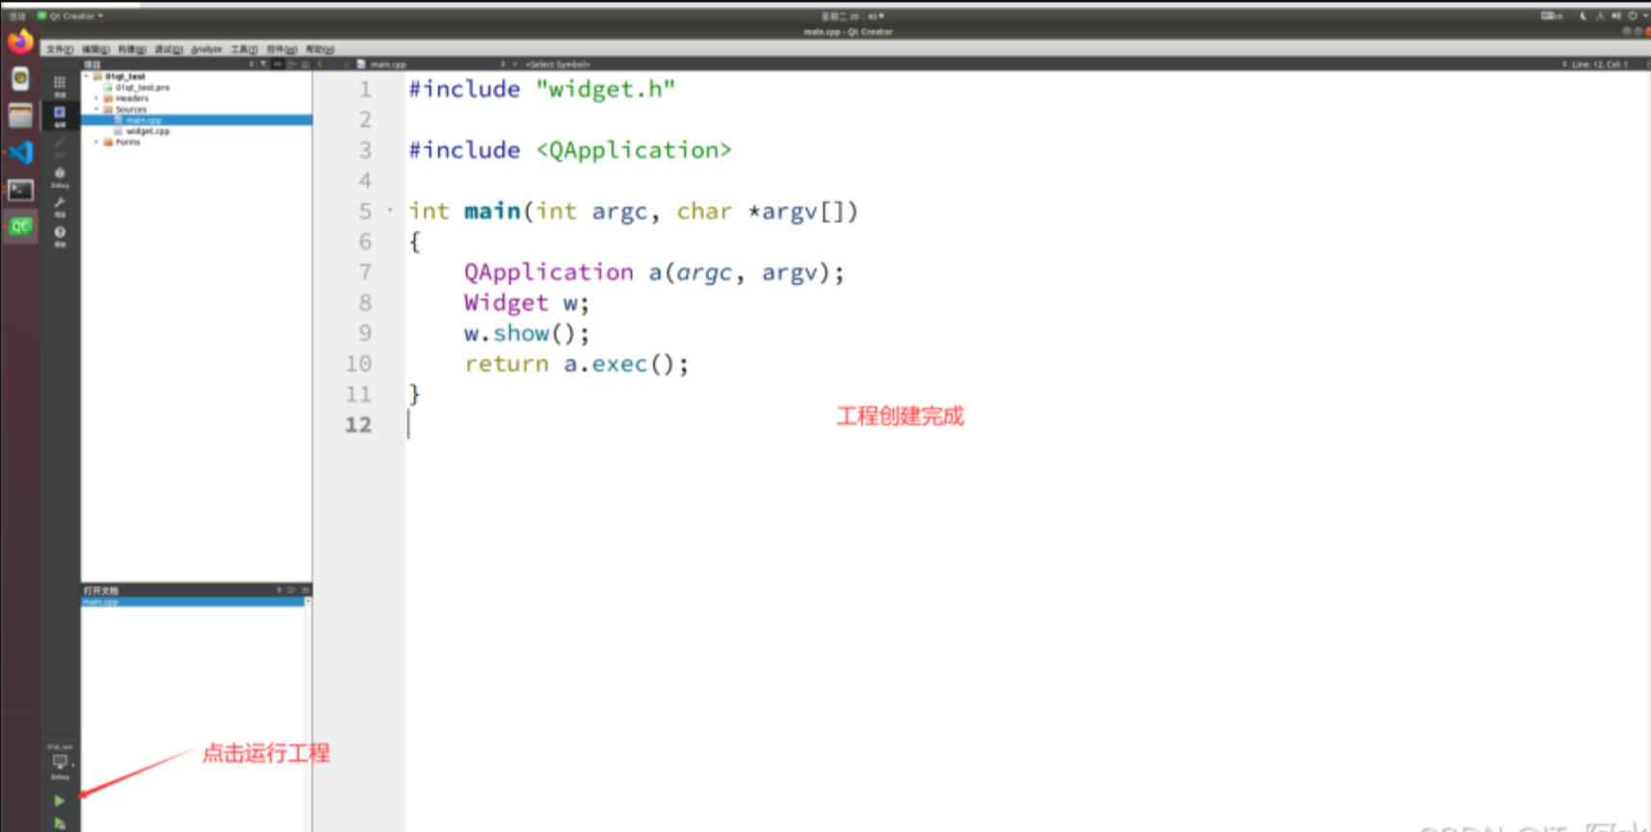
Task: Click line number 12 in the gutter
Action: 358,425
